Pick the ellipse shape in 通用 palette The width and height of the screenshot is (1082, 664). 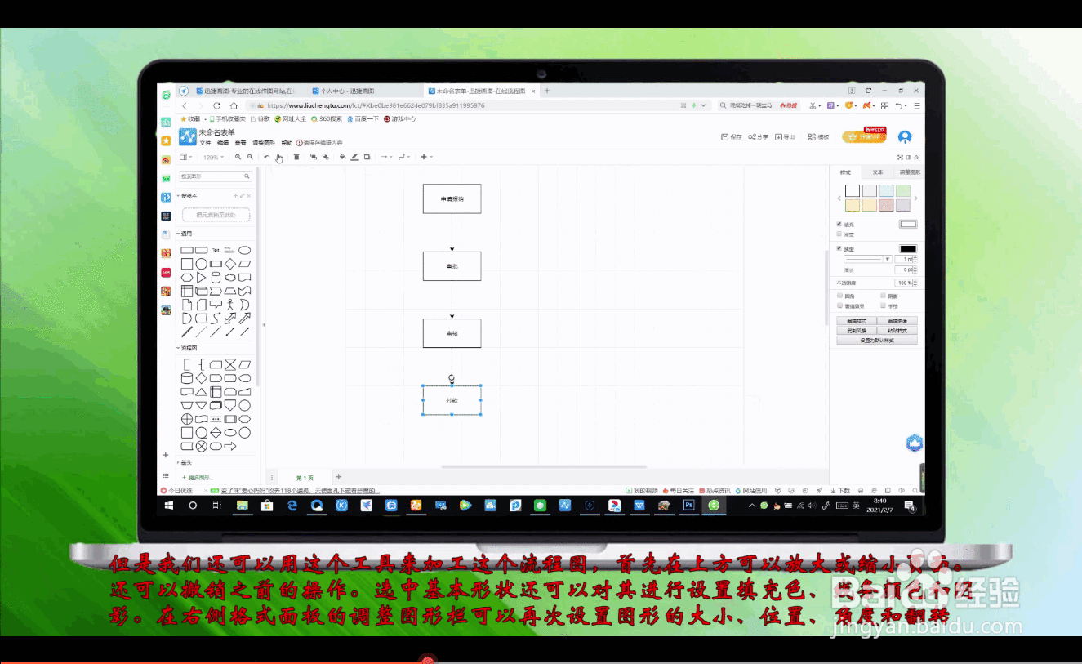pos(244,250)
